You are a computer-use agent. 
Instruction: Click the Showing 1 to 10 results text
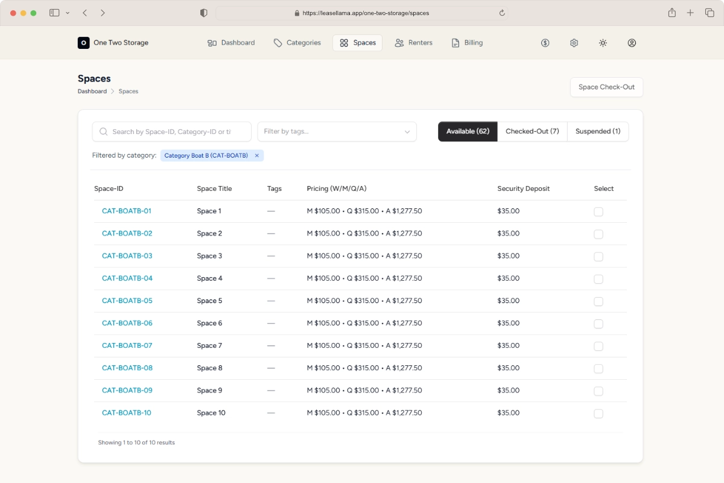pos(136,443)
